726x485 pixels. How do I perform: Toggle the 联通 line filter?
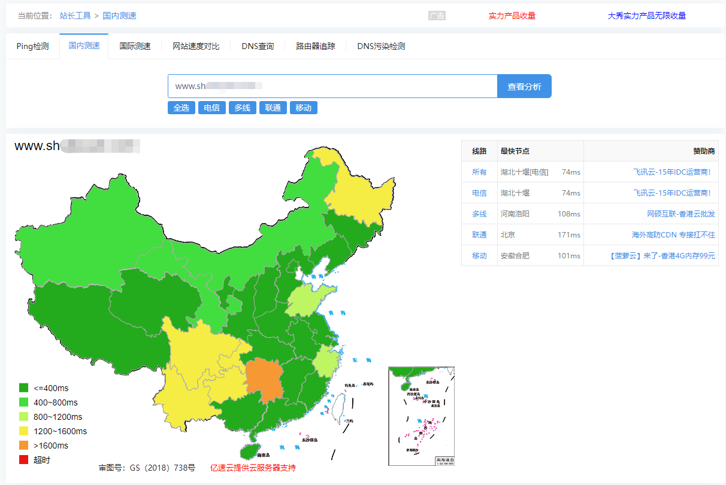(x=273, y=108)
